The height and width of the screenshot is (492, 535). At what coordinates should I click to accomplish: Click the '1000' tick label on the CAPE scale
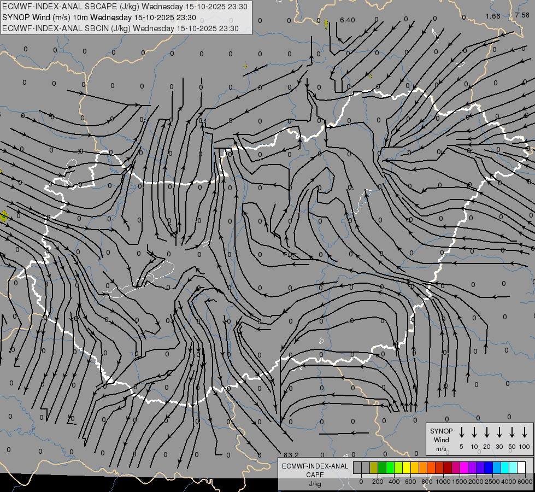[443, 482]
